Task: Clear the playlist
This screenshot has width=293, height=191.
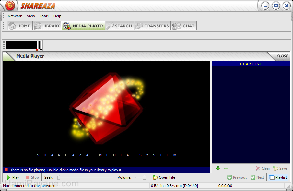Action: click(263, 168)
